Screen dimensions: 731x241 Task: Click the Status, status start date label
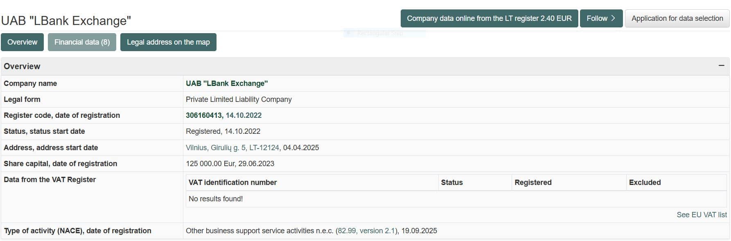[x=44, y=131]
